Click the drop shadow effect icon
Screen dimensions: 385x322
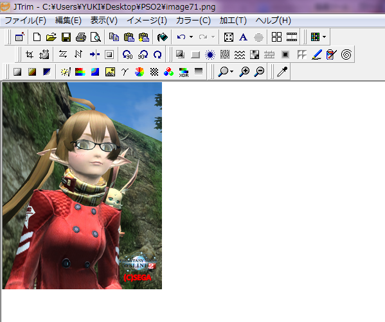pos(180,55)
